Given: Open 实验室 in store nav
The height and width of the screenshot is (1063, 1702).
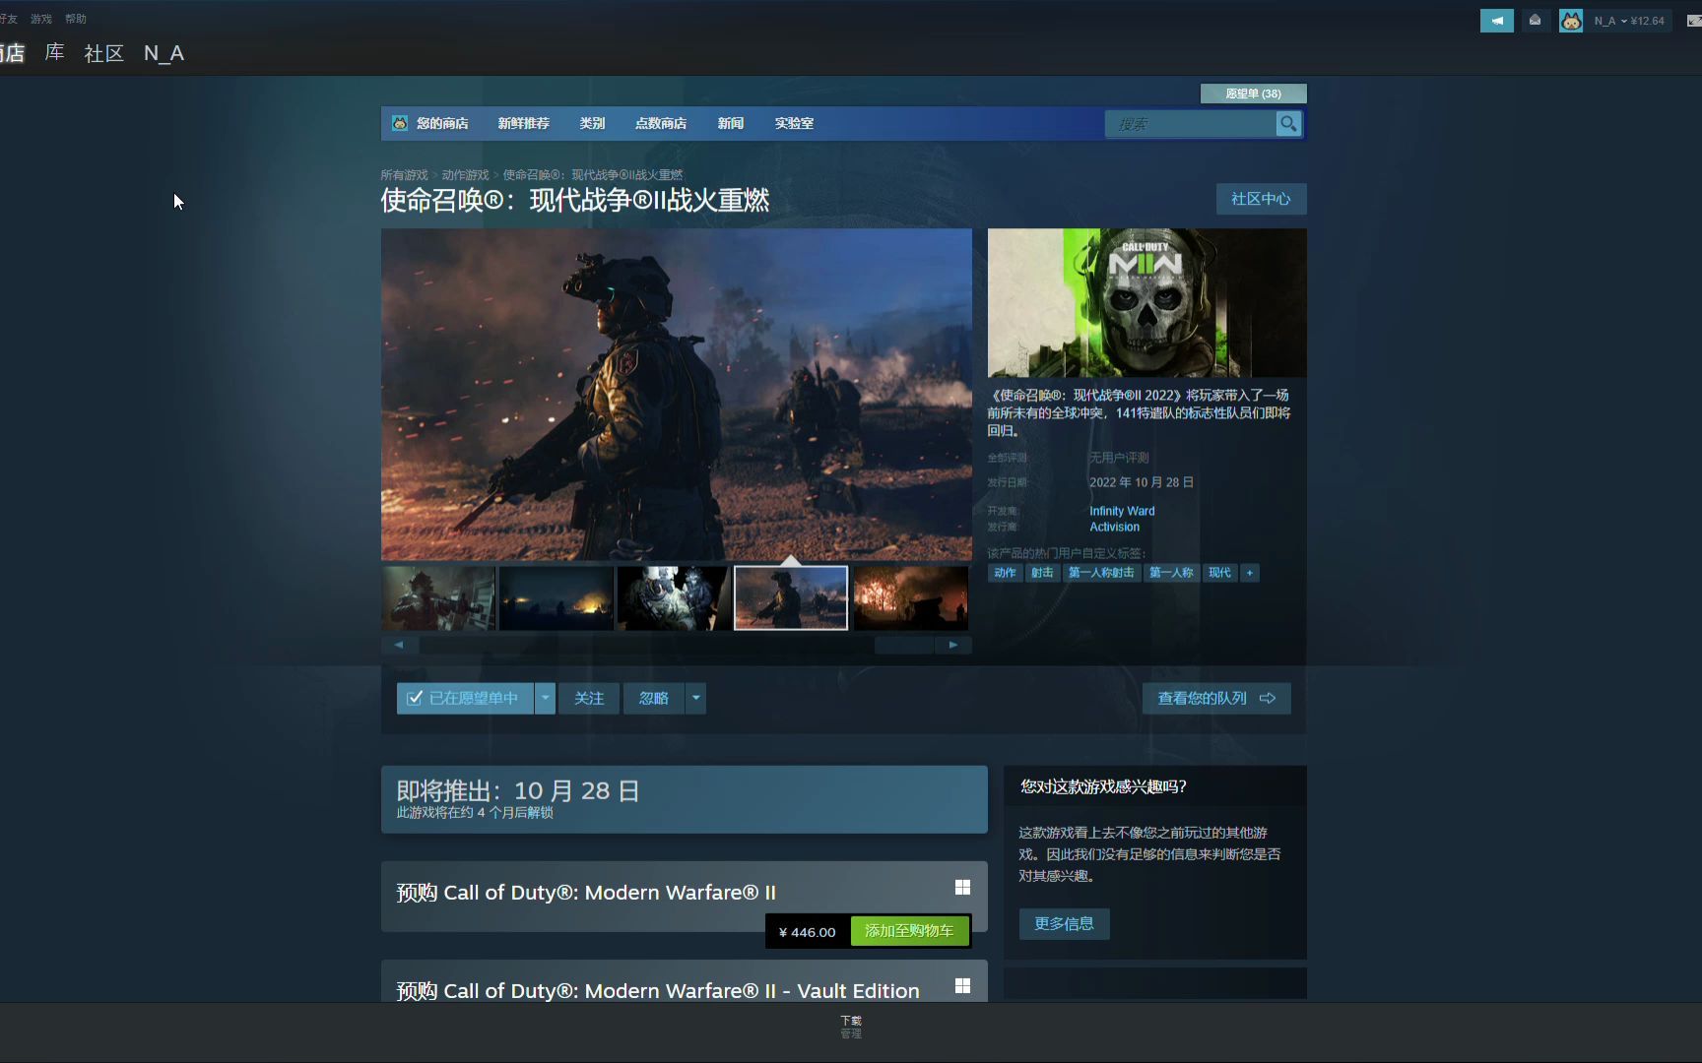Looking at the screenshot, I should pos(794,123).
